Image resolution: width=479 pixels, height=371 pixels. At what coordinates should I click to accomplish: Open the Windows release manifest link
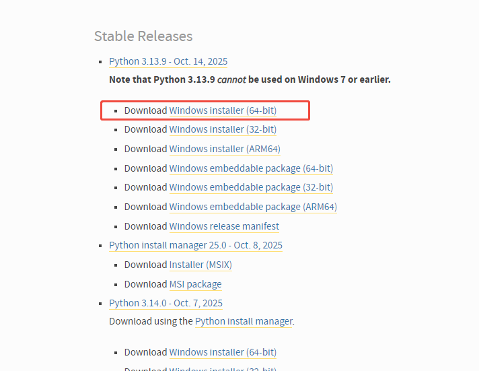click(x=224, y=226)
